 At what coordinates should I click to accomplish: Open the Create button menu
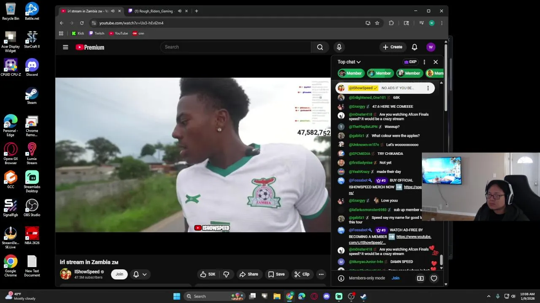[x=393, y=47]
